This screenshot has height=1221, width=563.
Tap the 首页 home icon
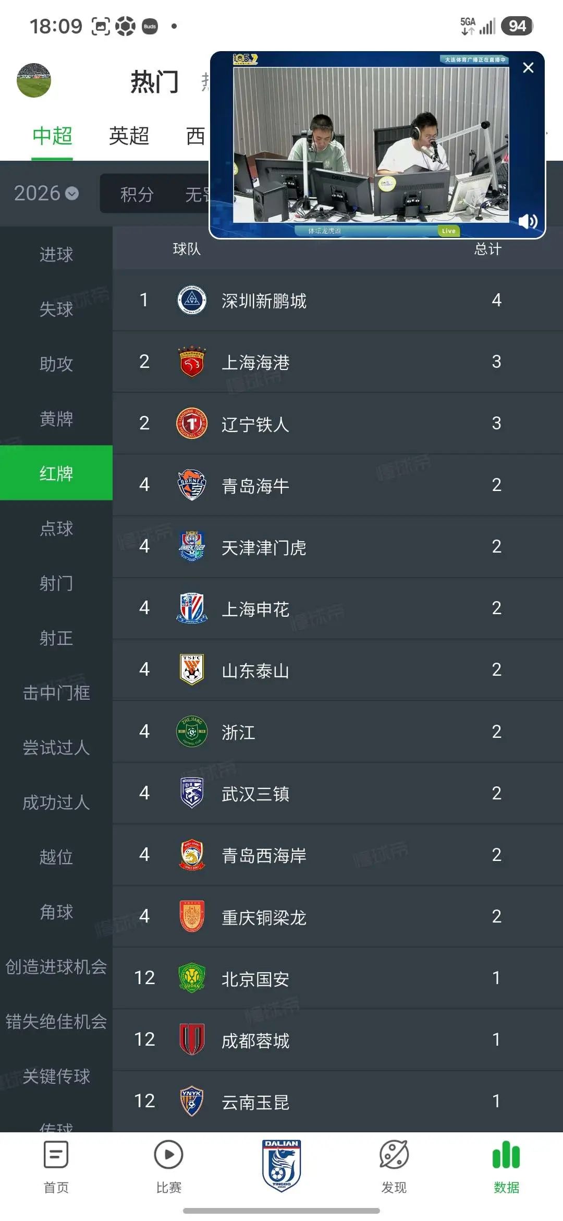(x=56, y=1155)
